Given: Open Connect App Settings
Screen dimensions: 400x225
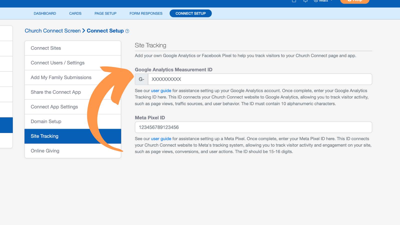Looking at the screenshot, I should [73, 107].
